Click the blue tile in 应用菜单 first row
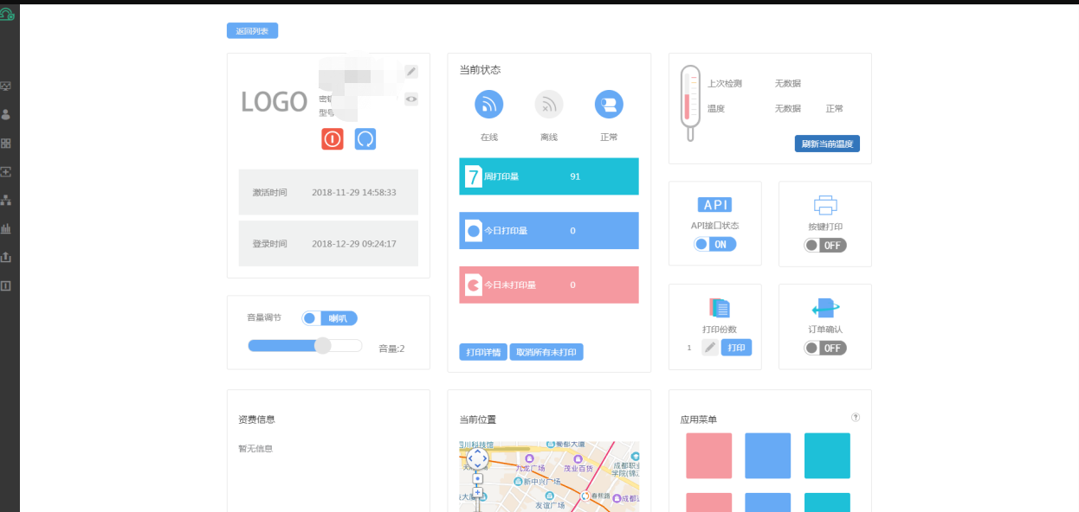This screenshot has height=512, width=1079. (768, 456)
